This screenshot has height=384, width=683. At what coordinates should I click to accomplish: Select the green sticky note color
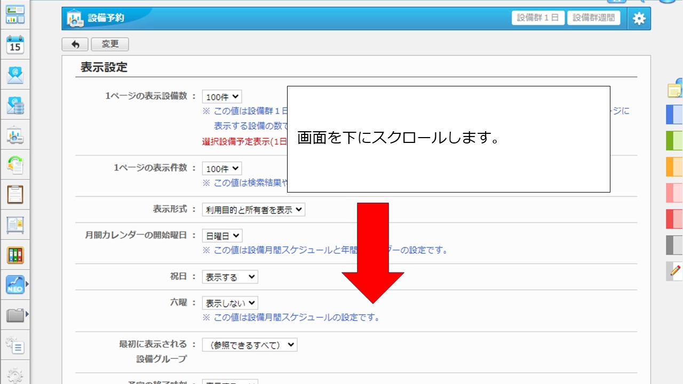674,141
